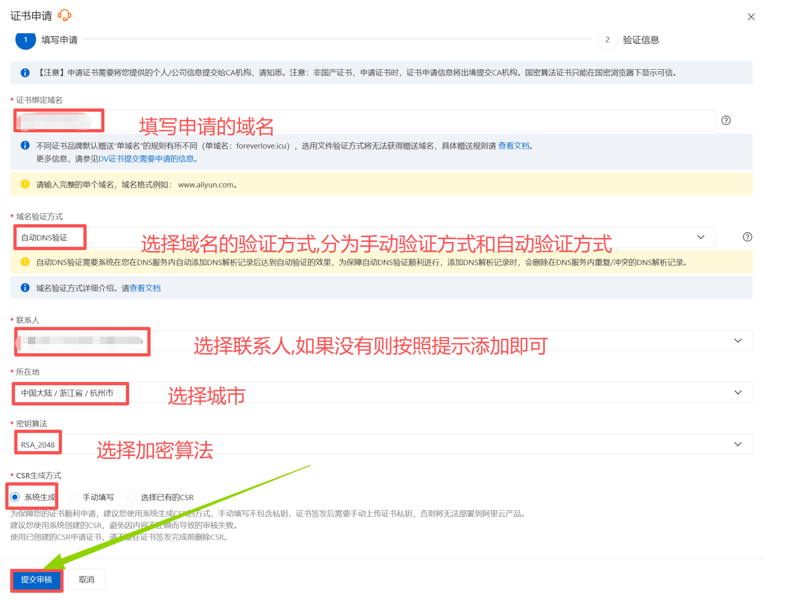
Task: Open 查看文档 link for domain verification methods
Action: (145, 288)
